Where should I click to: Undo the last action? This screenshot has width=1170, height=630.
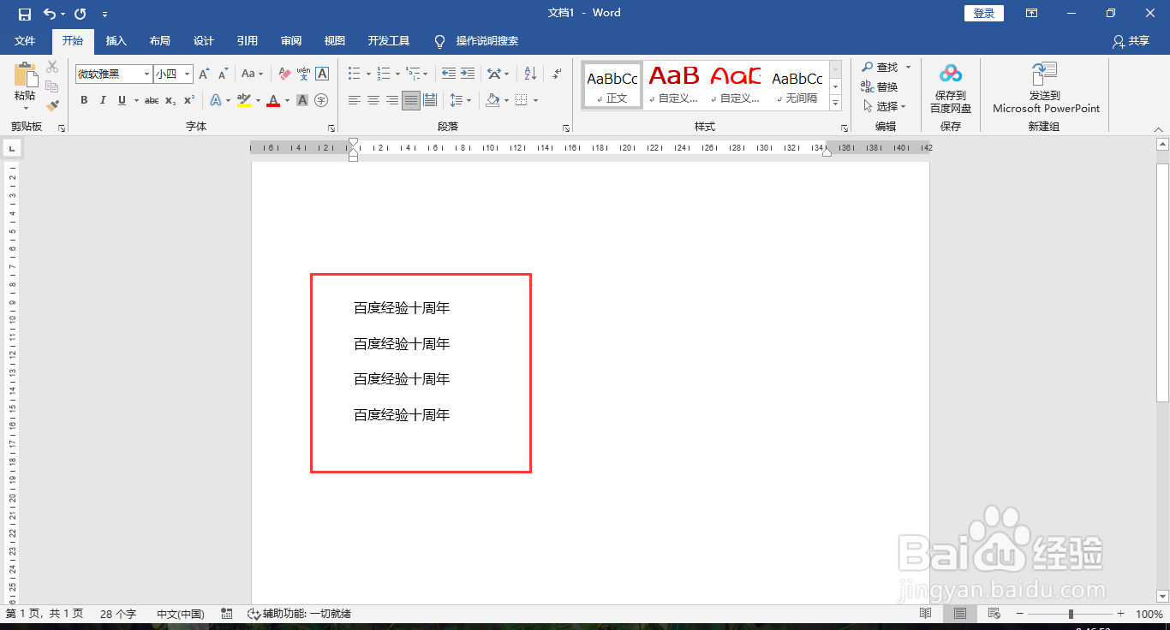coord(50,14)
